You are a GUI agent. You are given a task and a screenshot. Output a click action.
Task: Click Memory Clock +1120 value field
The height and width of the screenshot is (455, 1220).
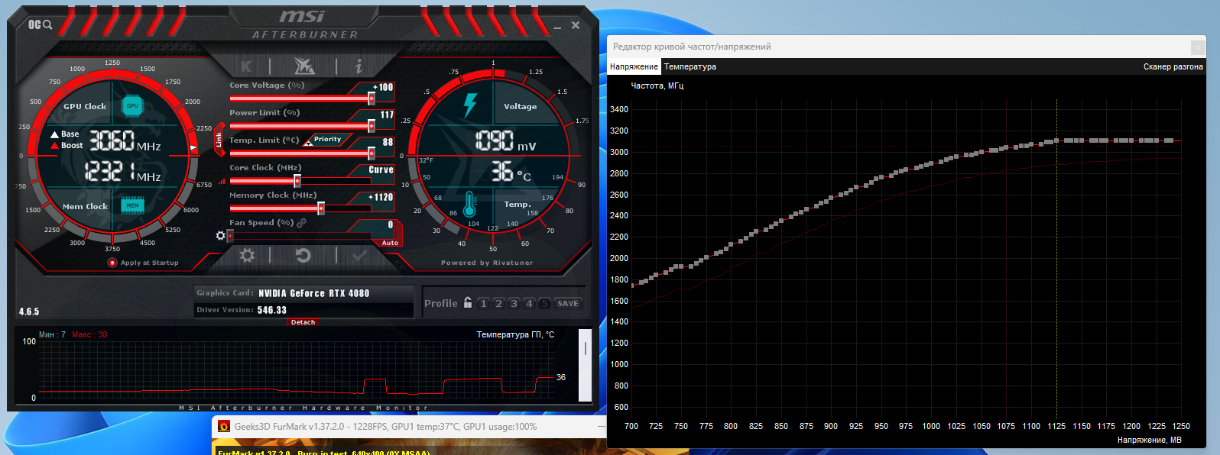point(381,197)
